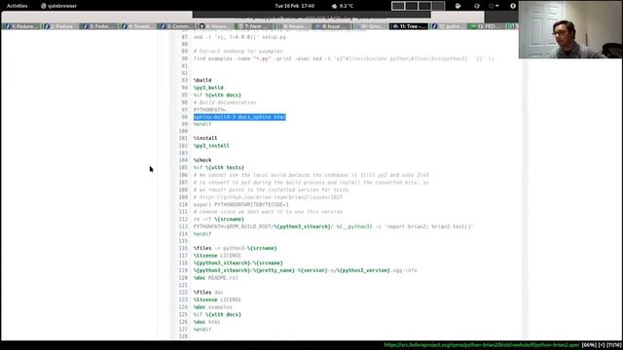This screenshot has height=350, width=623.
Task: Click line number 104
Action: click(x=183, y=160)
